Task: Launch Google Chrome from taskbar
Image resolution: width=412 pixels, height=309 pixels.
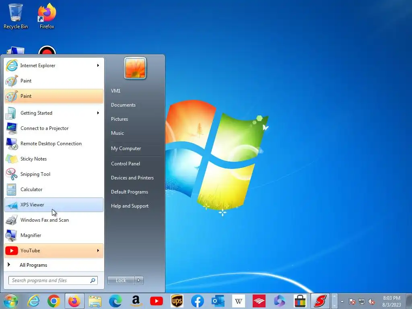Action: point(54,301)
